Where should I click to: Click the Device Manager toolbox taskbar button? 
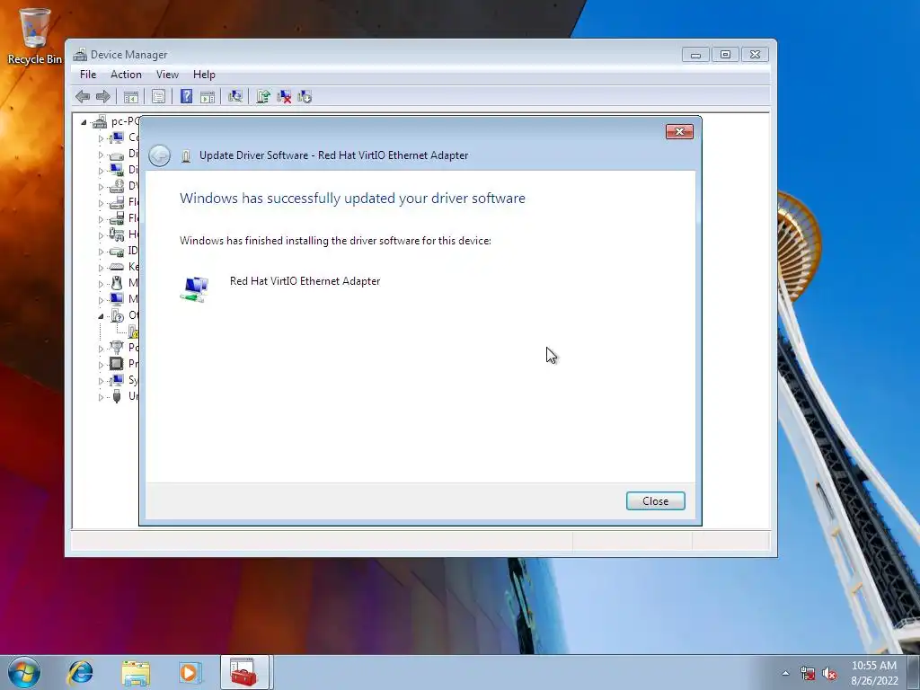244,672
